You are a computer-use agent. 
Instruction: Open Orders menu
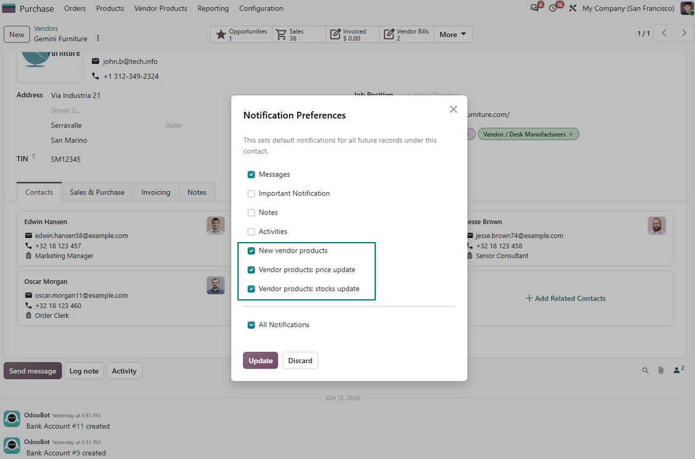click(x=75, y=9)
